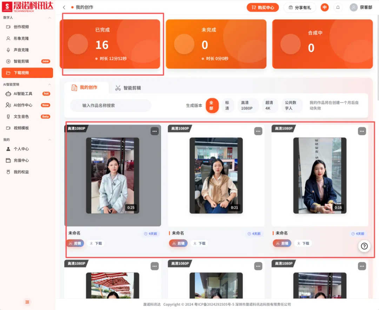Viewport: 379px width, 310px height.
Task: Open the notification bell
Action: 338,7
